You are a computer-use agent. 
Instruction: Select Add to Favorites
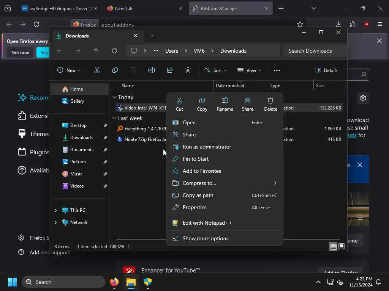coord(225,171)
